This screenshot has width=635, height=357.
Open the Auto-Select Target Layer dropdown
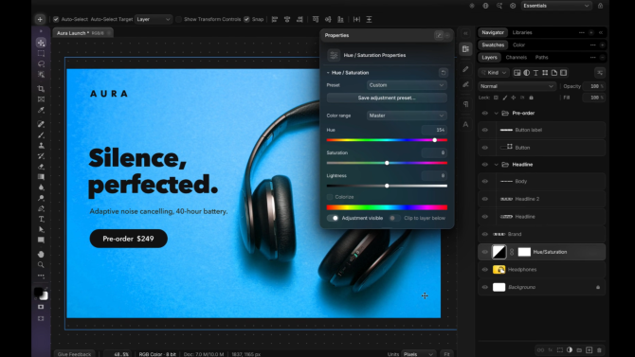point(154,20)
